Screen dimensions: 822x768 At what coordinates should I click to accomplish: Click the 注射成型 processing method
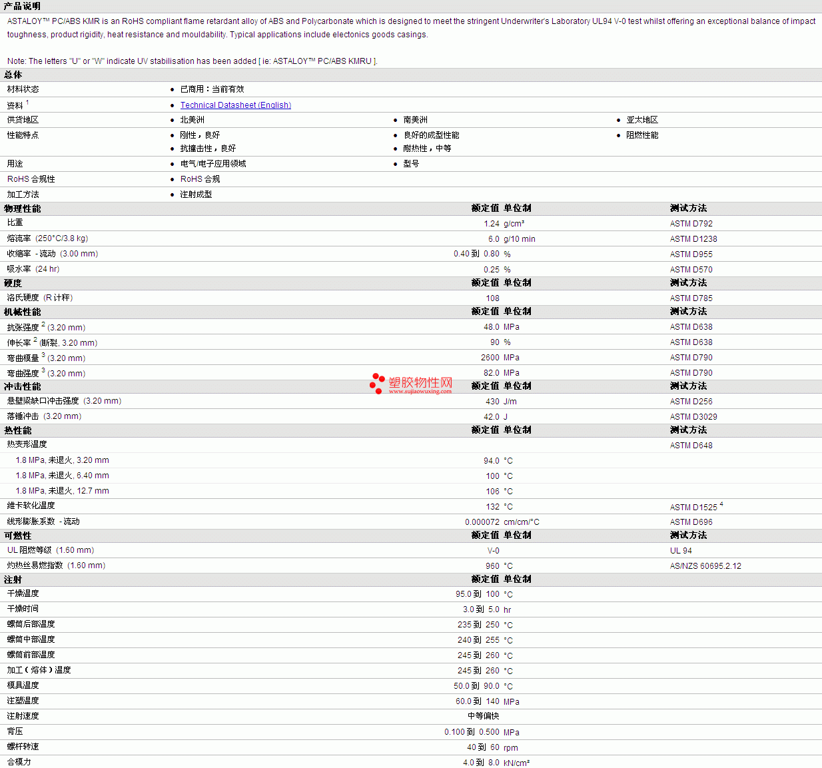coord(197,194)
